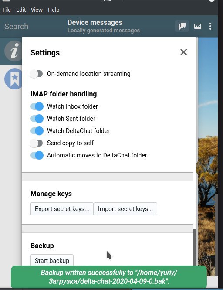
Task: Disable Automatic moves to DeltaChat folder
Action: [37, 155]
